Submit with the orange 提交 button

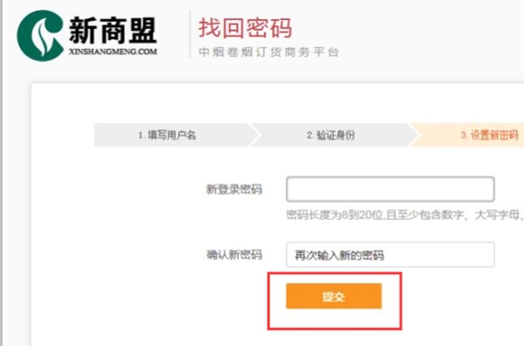[x=333, y=296]
